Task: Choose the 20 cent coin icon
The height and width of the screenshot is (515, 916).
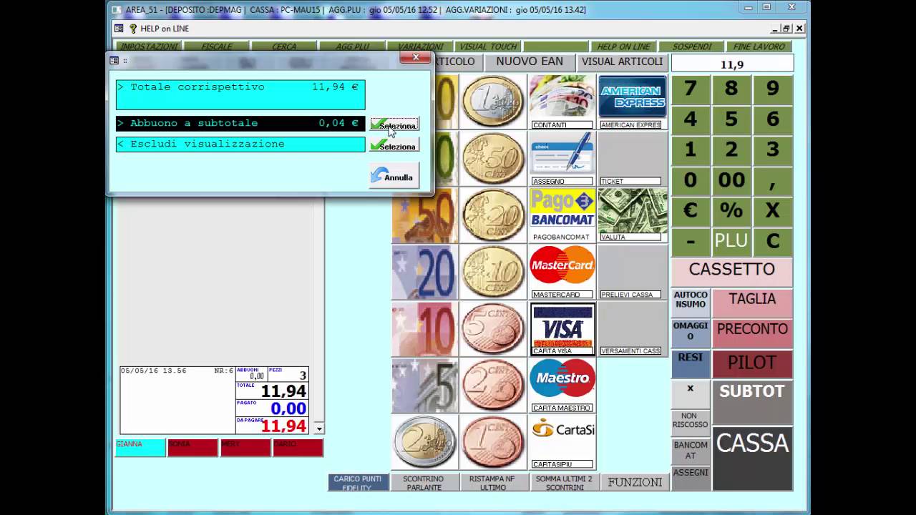Action: pyautogui.click(x=492, y=215)
